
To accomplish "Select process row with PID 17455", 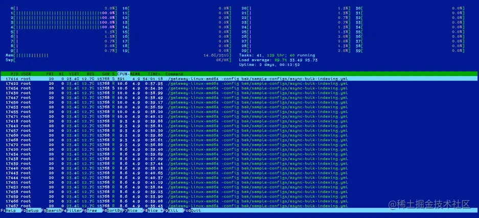I will click(239, 112).
